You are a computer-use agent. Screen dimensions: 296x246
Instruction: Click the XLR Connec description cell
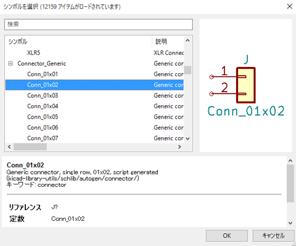point(168,53)
